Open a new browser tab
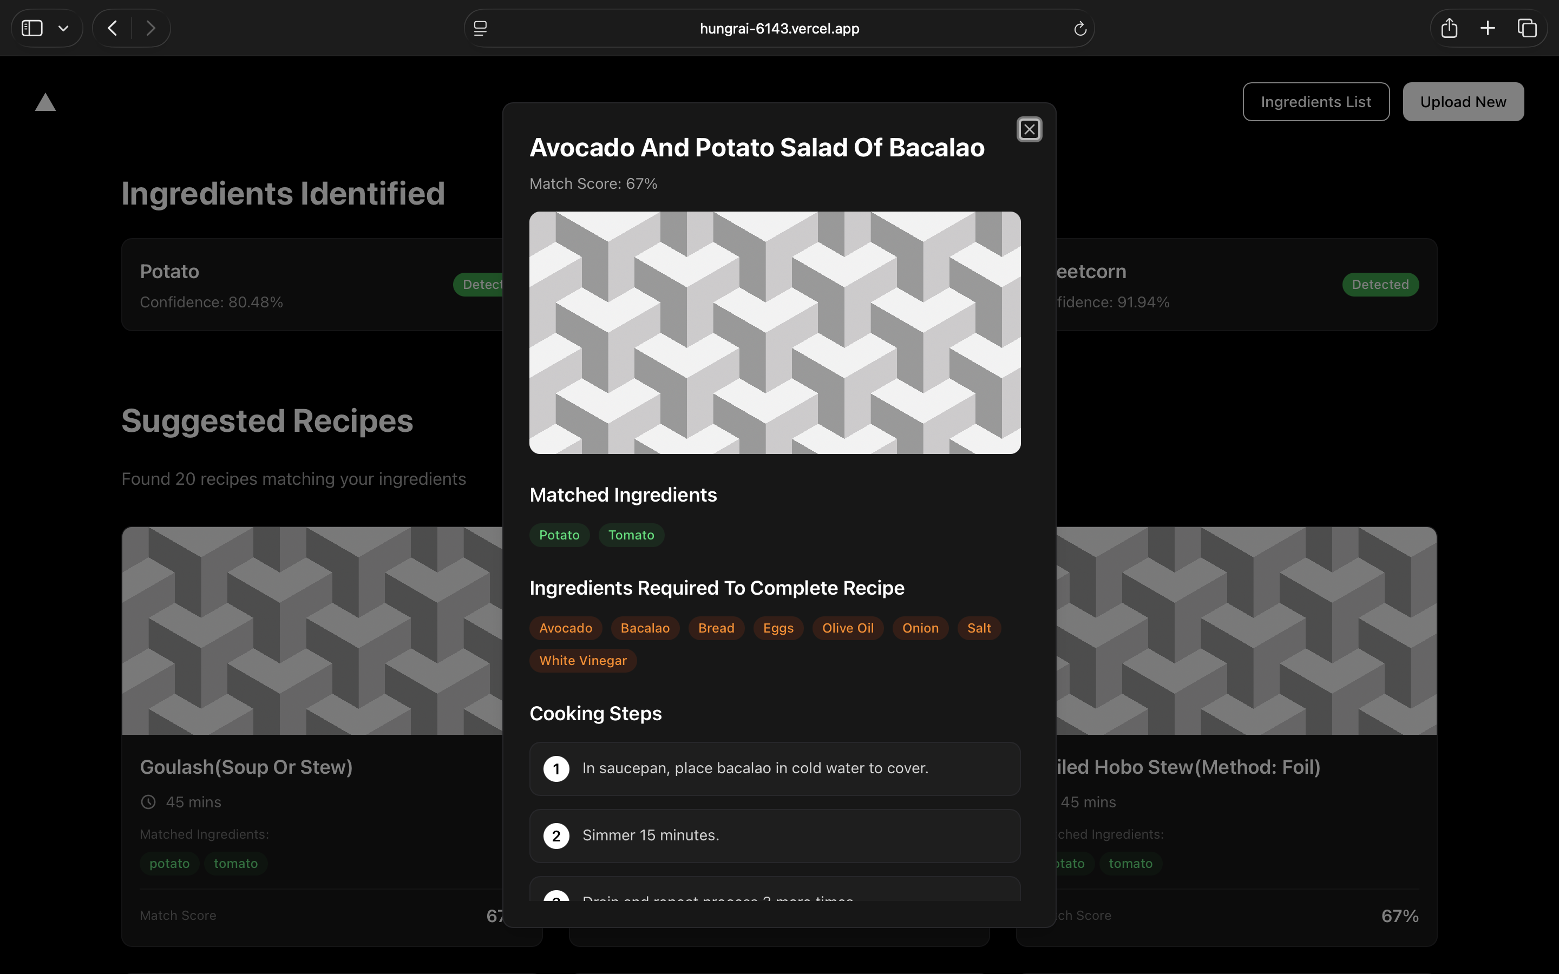Image resolution: width=1559 pixels, height=974 pixels. point(1488,28)
